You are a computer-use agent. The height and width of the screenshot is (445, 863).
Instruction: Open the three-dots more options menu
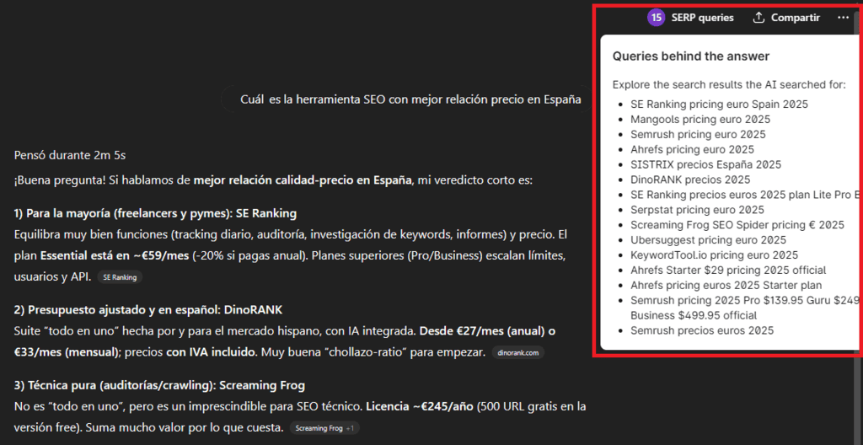click(x=843, y=18)
